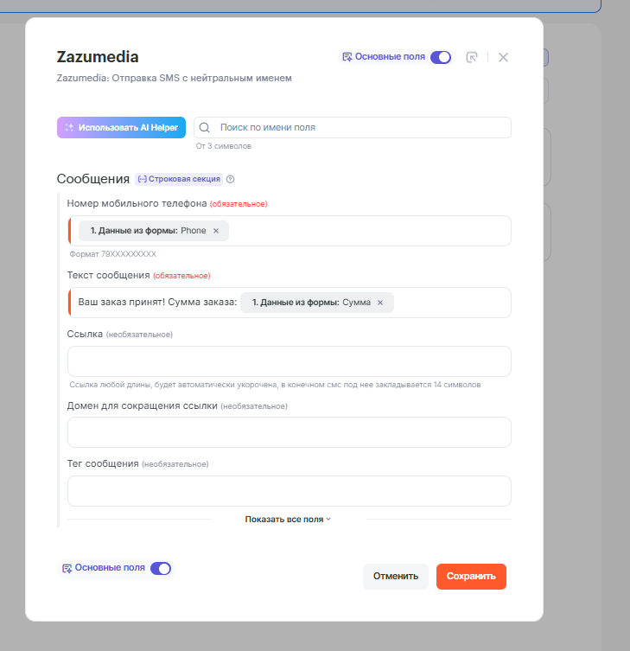The image size is (630, 651).
Task: Click the help icon next to Строковая секция
Action: [231, 180]
